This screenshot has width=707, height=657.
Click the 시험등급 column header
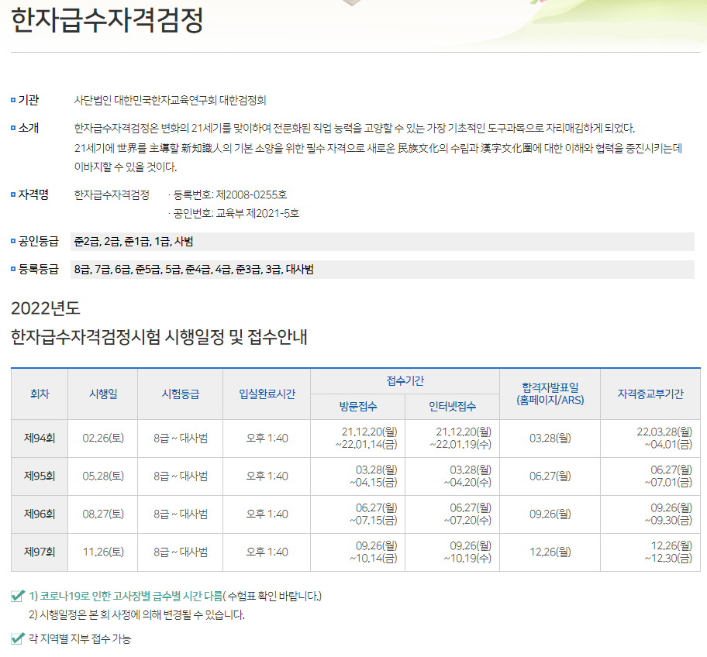click(181, 394)
